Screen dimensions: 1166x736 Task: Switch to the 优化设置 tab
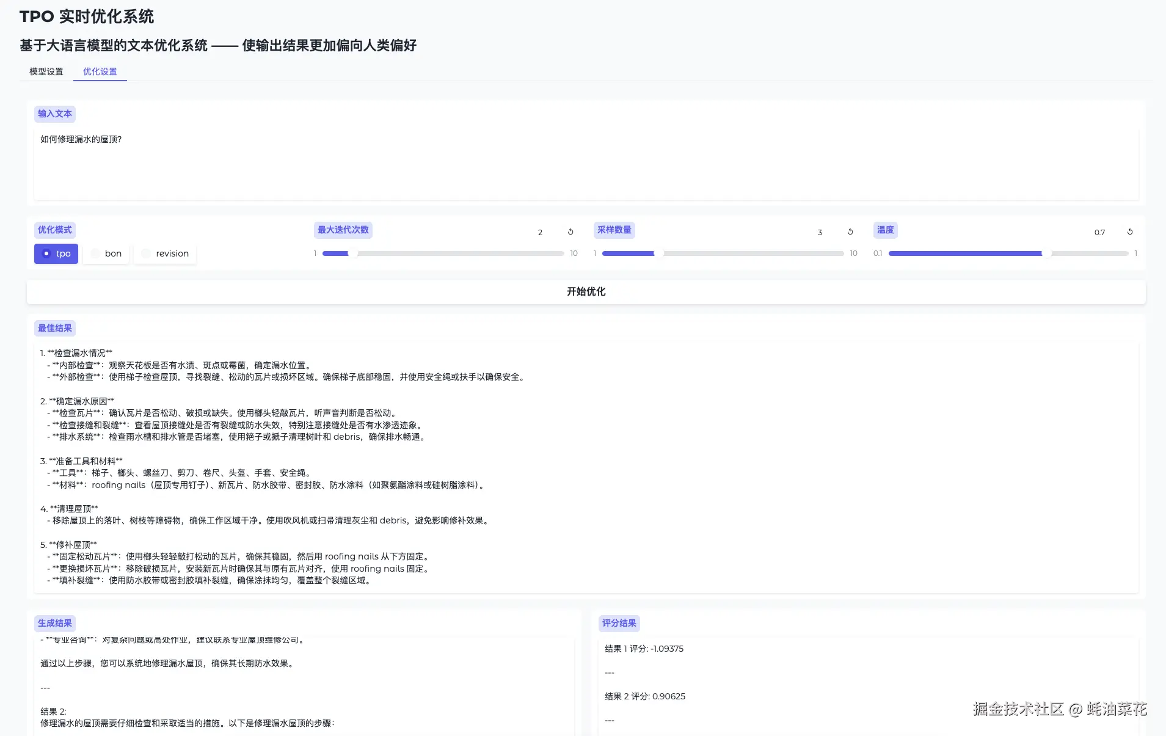pyautogui.click(x=100, y=71)
